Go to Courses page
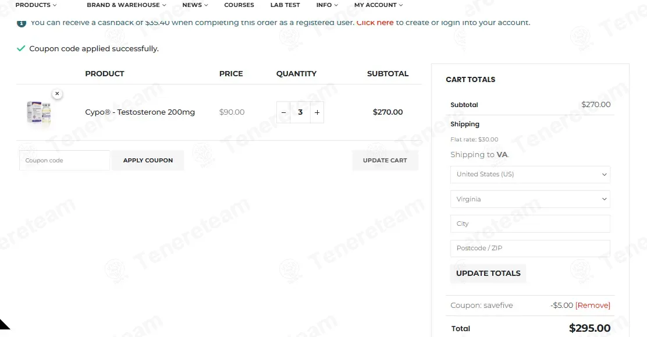Image resolution: width=647 pixels, height=337 pixels. (x=239, y=5)
